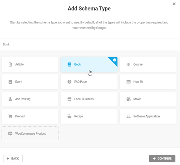Choose the How To label
The width and height of the screenshot is (180, 165).
tap(138, 82)
